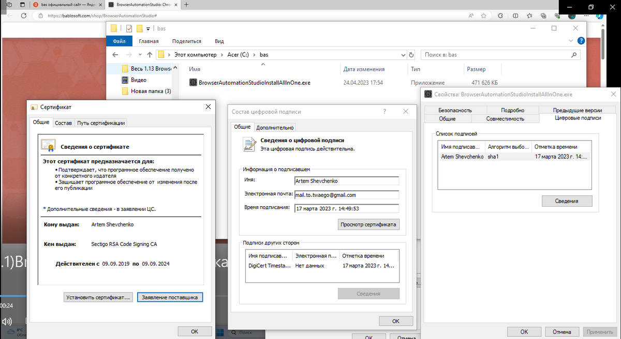The width and height of the screenshot is (621, 339).
Task: Switch to the Главная ribbon tab
Action: coord(149,41)
